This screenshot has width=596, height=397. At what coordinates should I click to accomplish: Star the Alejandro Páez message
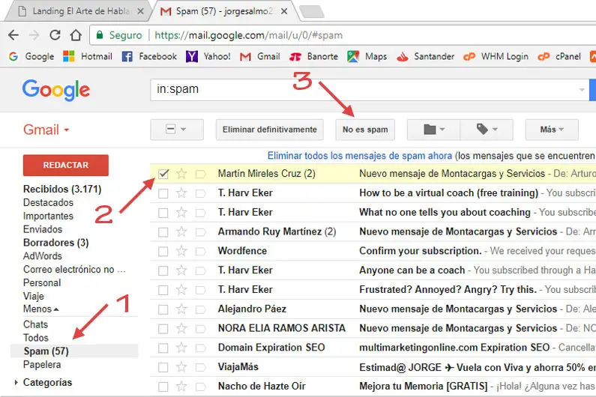tap(181, 309)
